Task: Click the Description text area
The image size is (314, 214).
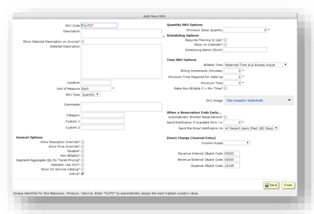Action: (121, 34)
